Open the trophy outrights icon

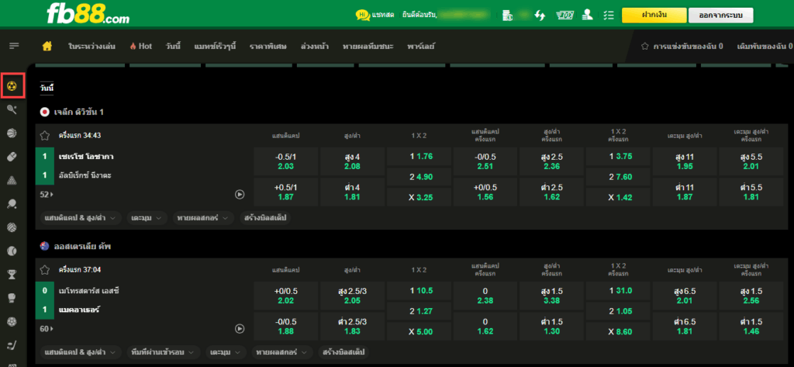(x=12, y=274)
